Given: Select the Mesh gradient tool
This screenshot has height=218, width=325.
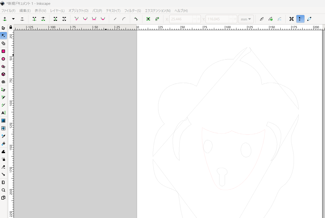Looking at the screenshot, I should [x=3, y=128].
